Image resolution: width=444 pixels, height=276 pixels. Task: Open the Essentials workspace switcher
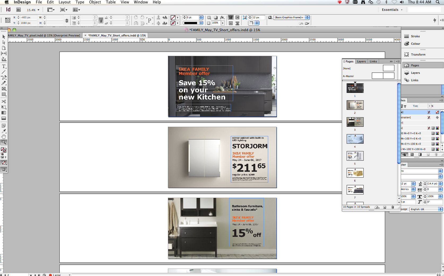392,10
